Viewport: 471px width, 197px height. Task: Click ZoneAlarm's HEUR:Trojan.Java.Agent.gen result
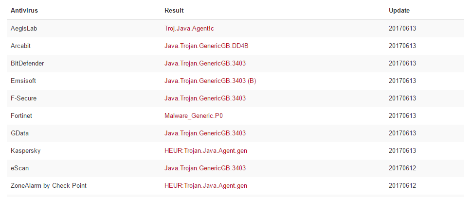[x=206, y=185]
